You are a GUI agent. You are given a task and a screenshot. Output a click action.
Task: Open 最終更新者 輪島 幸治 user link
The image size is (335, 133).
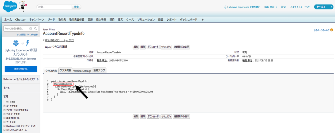click(x=247, y=60)
